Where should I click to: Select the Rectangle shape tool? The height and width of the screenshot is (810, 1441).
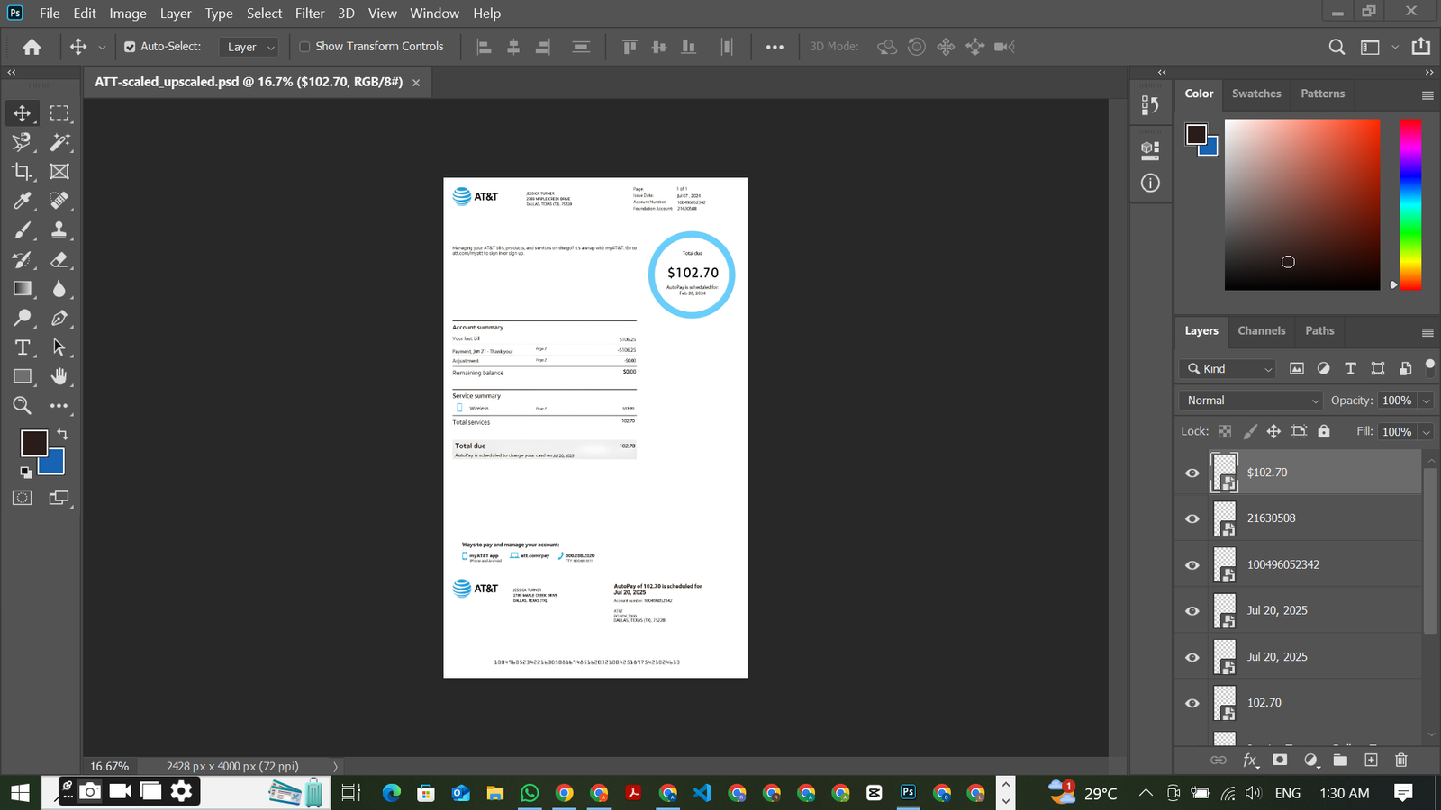(23, 376)
